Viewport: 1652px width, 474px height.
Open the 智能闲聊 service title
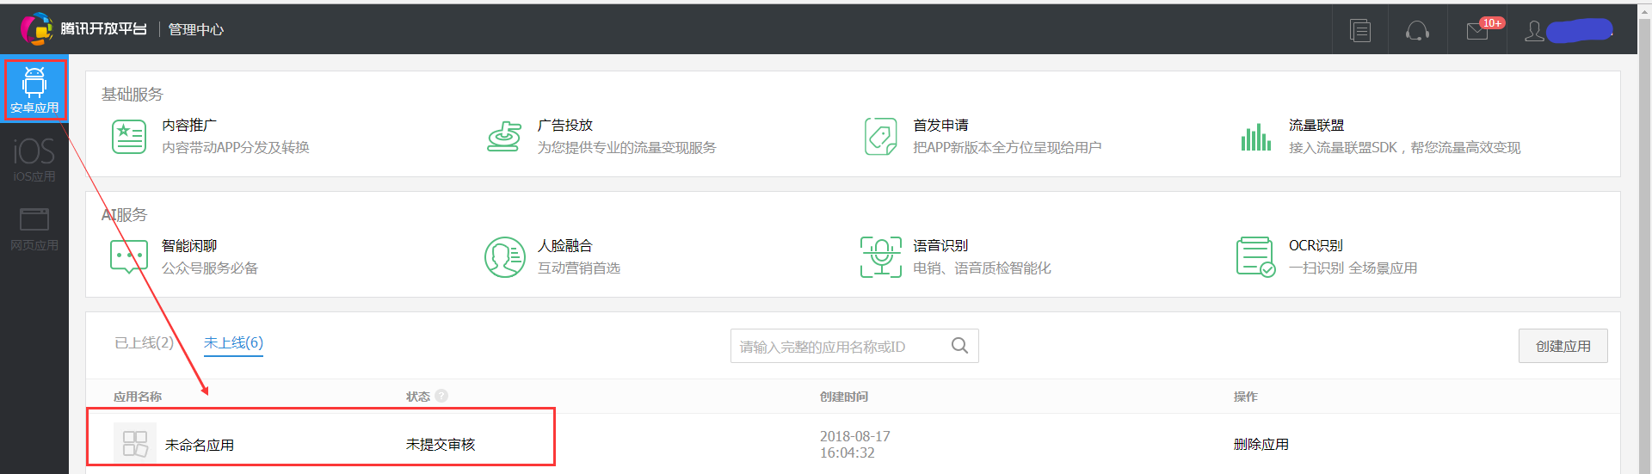pyautogui.click(x=189, y=246)
